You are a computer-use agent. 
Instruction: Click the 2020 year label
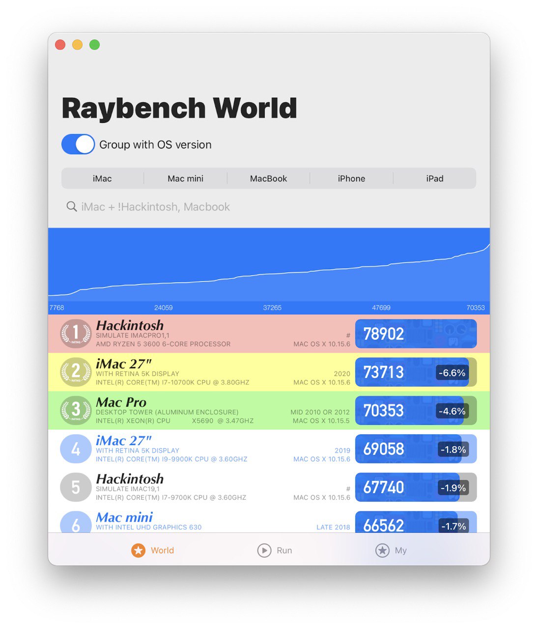point(342,374)
